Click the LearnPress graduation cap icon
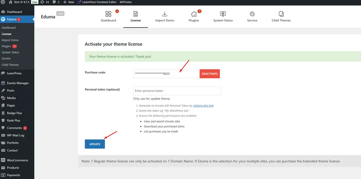This screenshot has width=361, height=179. [3, 74]
